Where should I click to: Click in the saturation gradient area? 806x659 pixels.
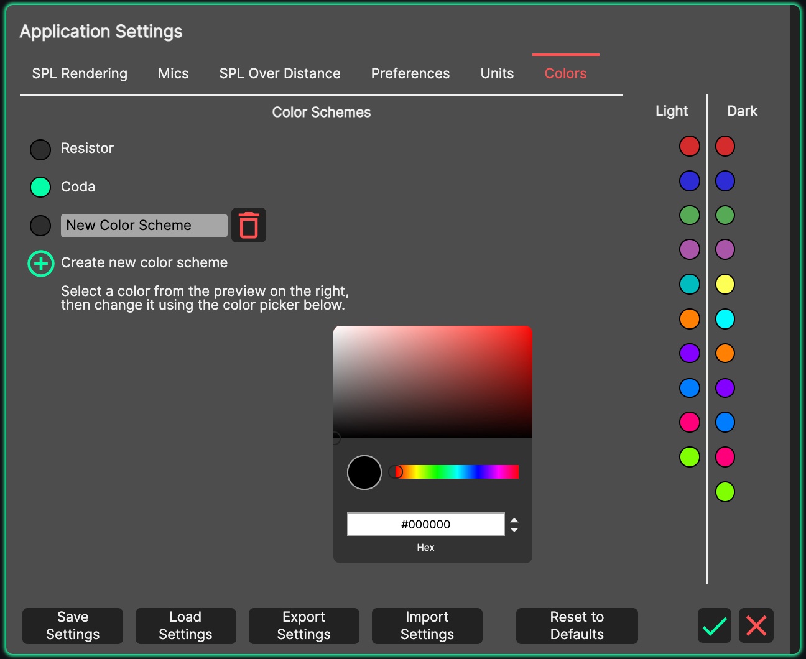(433, 382)
